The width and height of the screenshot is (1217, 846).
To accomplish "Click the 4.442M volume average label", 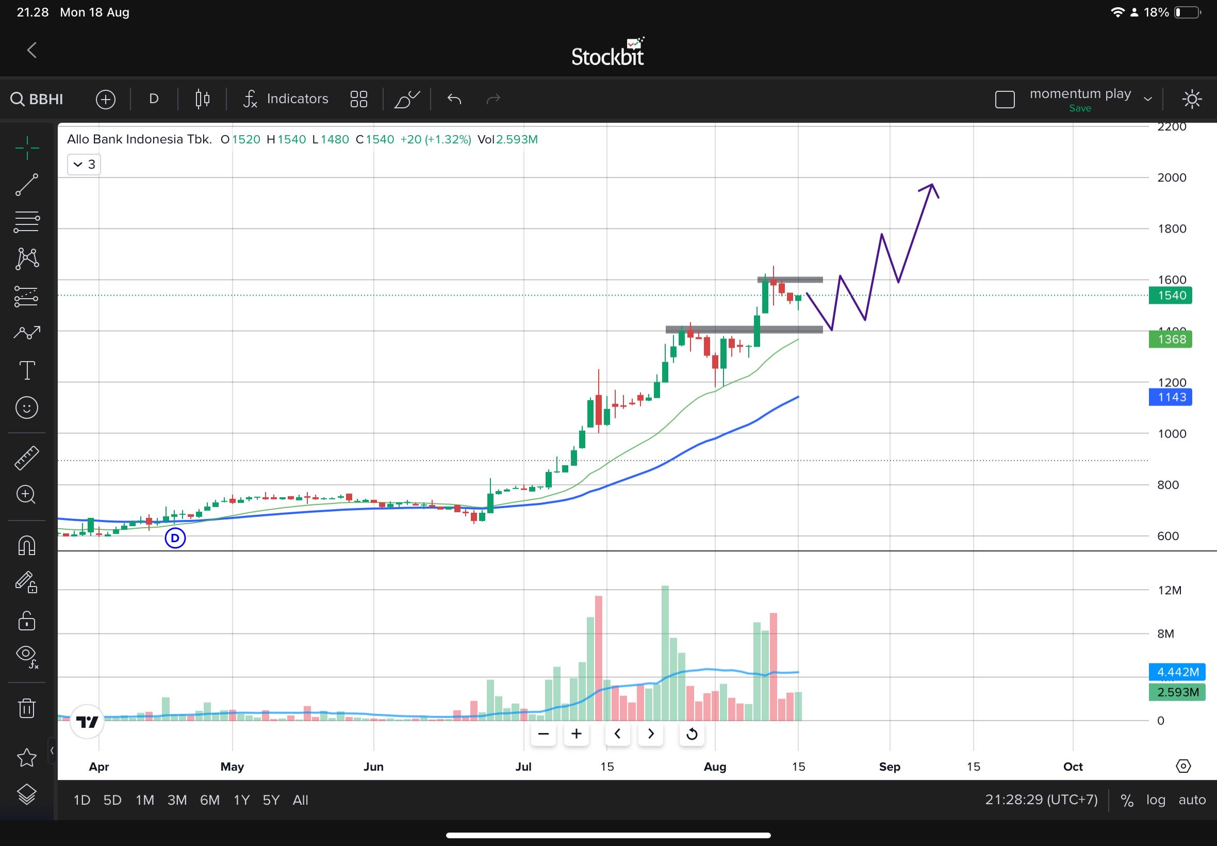I will pyautogui.click(x=1177, y=672).
